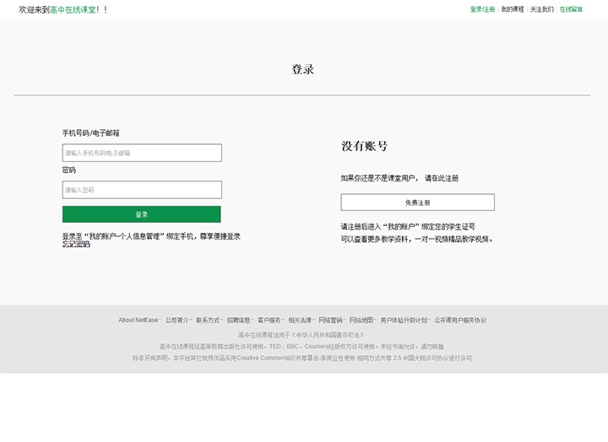Open the 网络营销 footer link
Viewport: 608px width, 442px height.
[330, 320]
